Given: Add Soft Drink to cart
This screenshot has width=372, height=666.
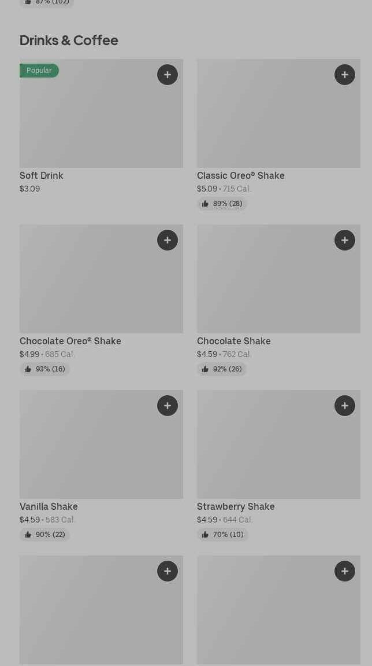Looking at the screenshot, I should tap(168, 75).
